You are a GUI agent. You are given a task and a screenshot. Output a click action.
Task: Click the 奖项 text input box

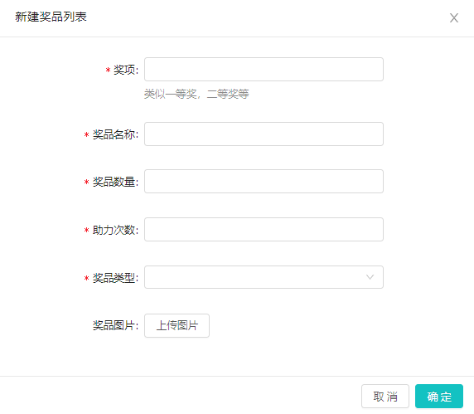click(x=264, y=70)
